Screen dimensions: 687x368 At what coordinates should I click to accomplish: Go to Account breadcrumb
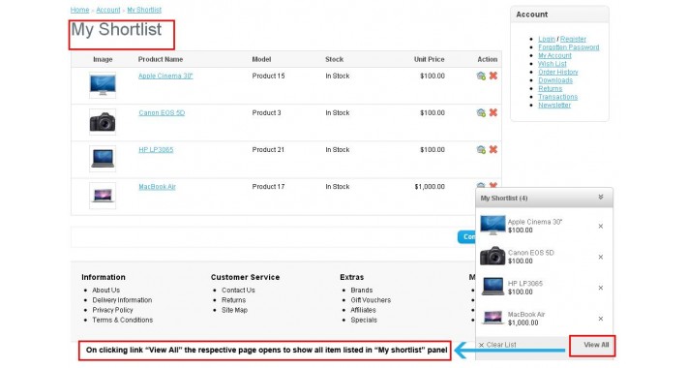point(108,10)
